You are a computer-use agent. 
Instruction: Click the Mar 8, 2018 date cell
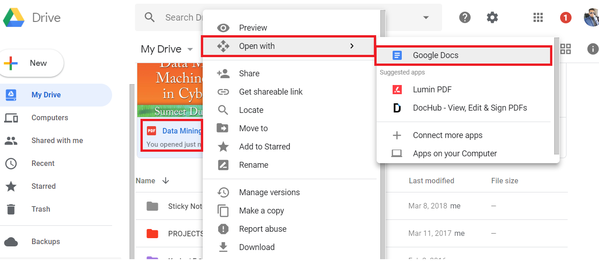428,206
